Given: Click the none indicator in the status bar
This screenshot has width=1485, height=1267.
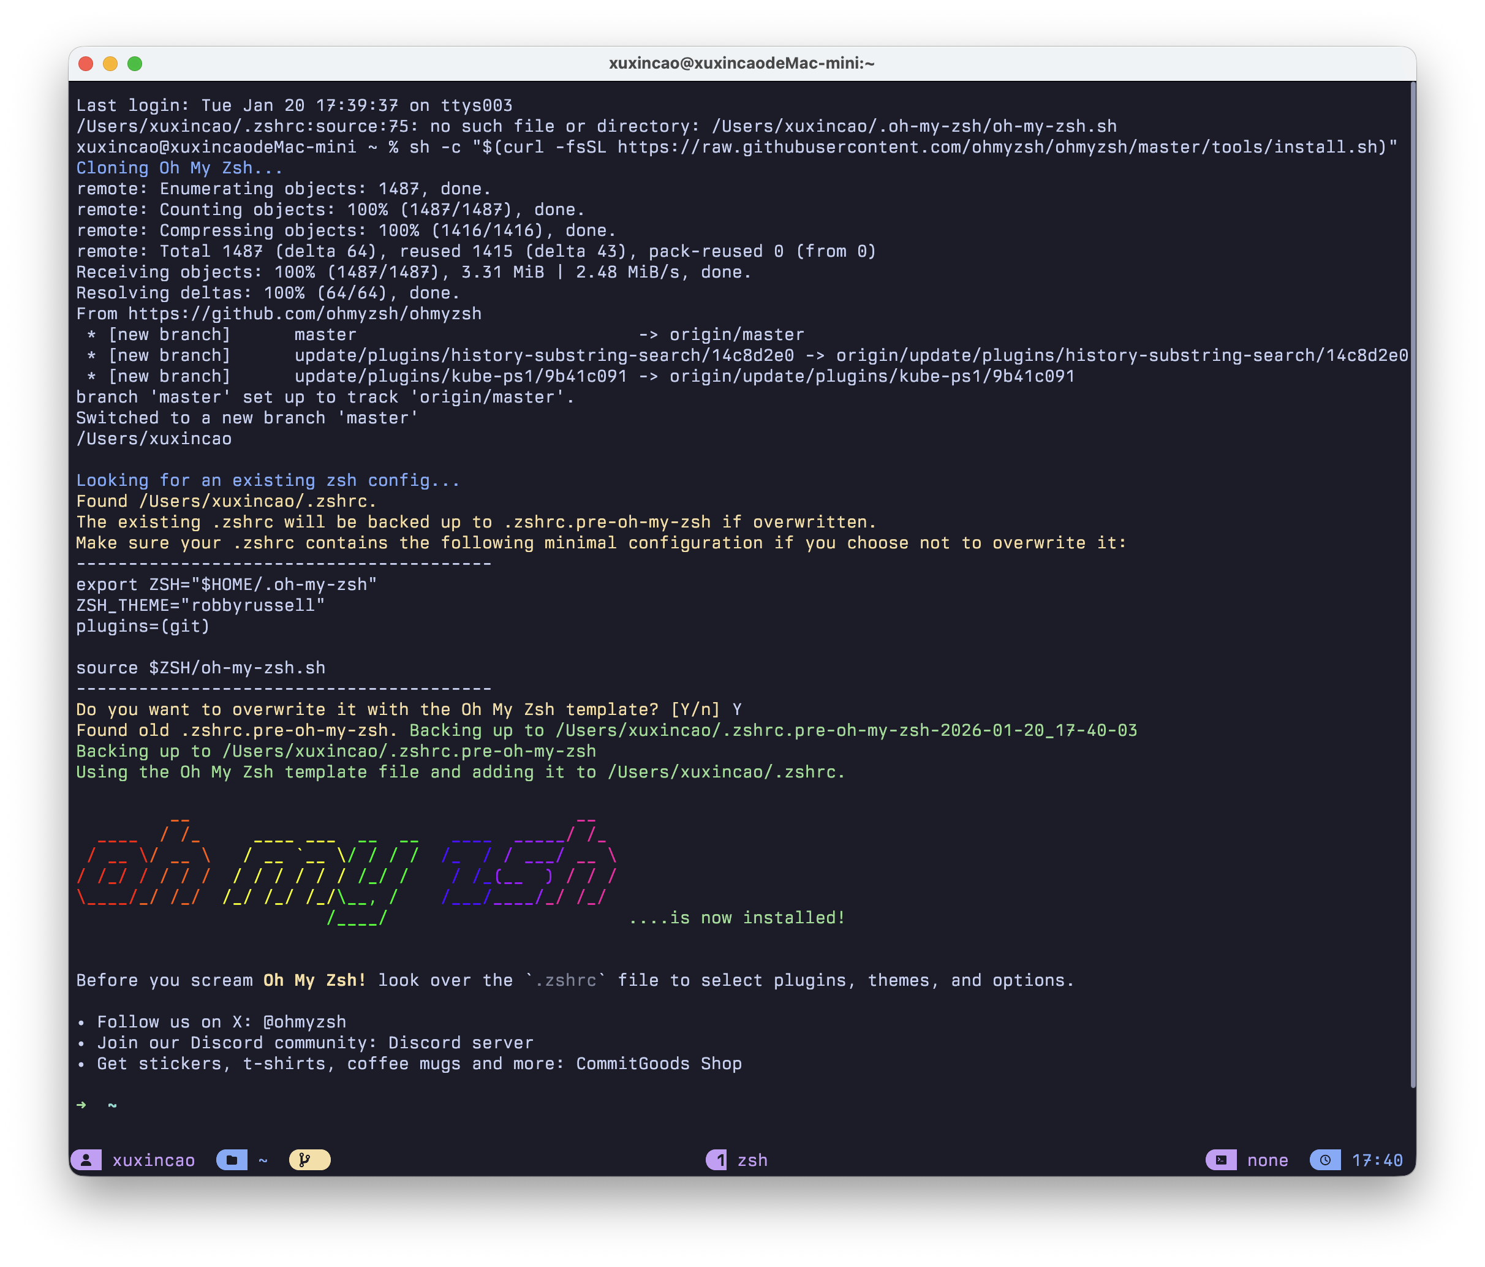Looking at the screenshot, I should click(1267, 1160).
